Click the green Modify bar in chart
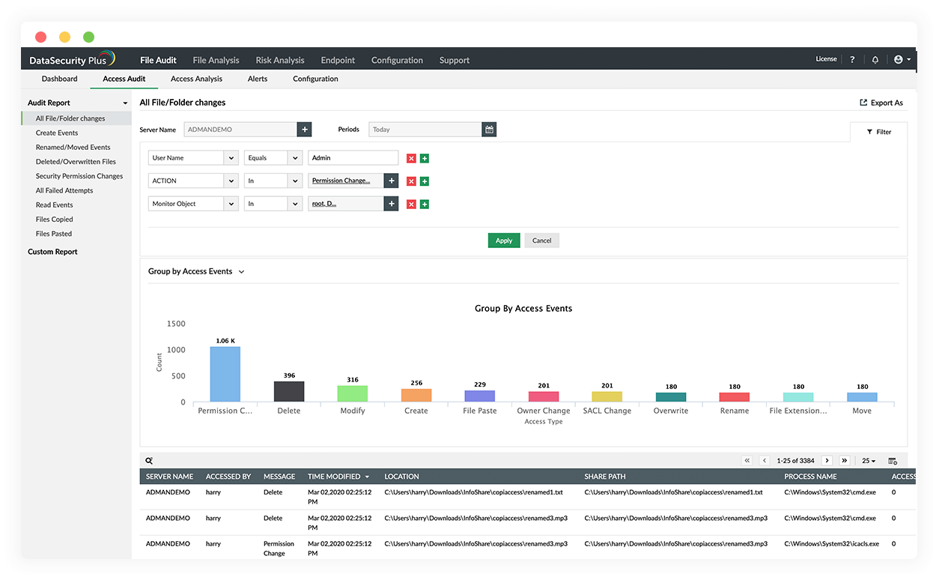The image size is (939, 574). tap(353, 394)
